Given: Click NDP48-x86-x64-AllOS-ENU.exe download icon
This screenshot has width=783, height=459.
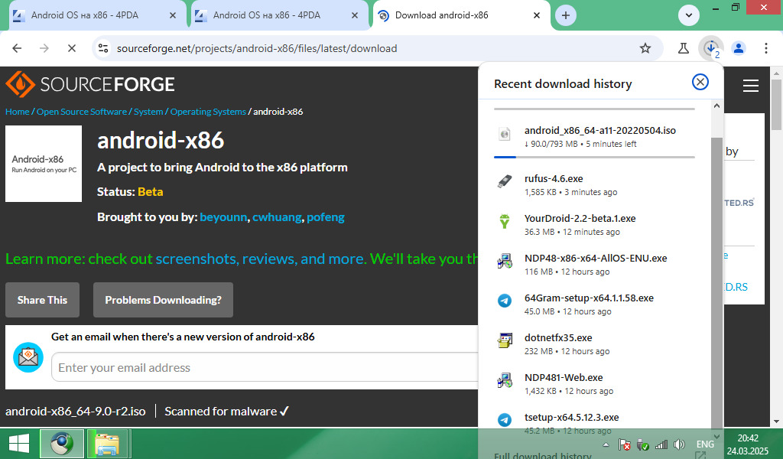Looking at the screenshot, I should click(x=505, y=261).
